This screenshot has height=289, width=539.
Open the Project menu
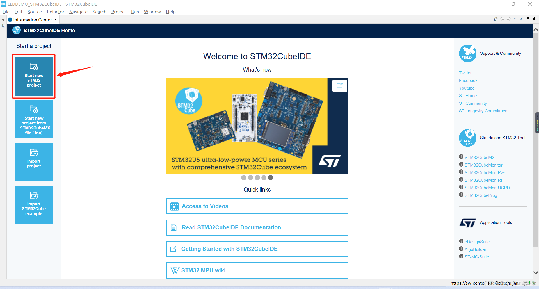click(118, 12)
